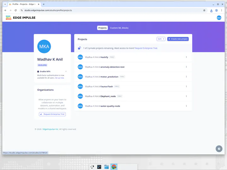
Task: Close the Profile - Projects browser tab
Action: (38, 4)
